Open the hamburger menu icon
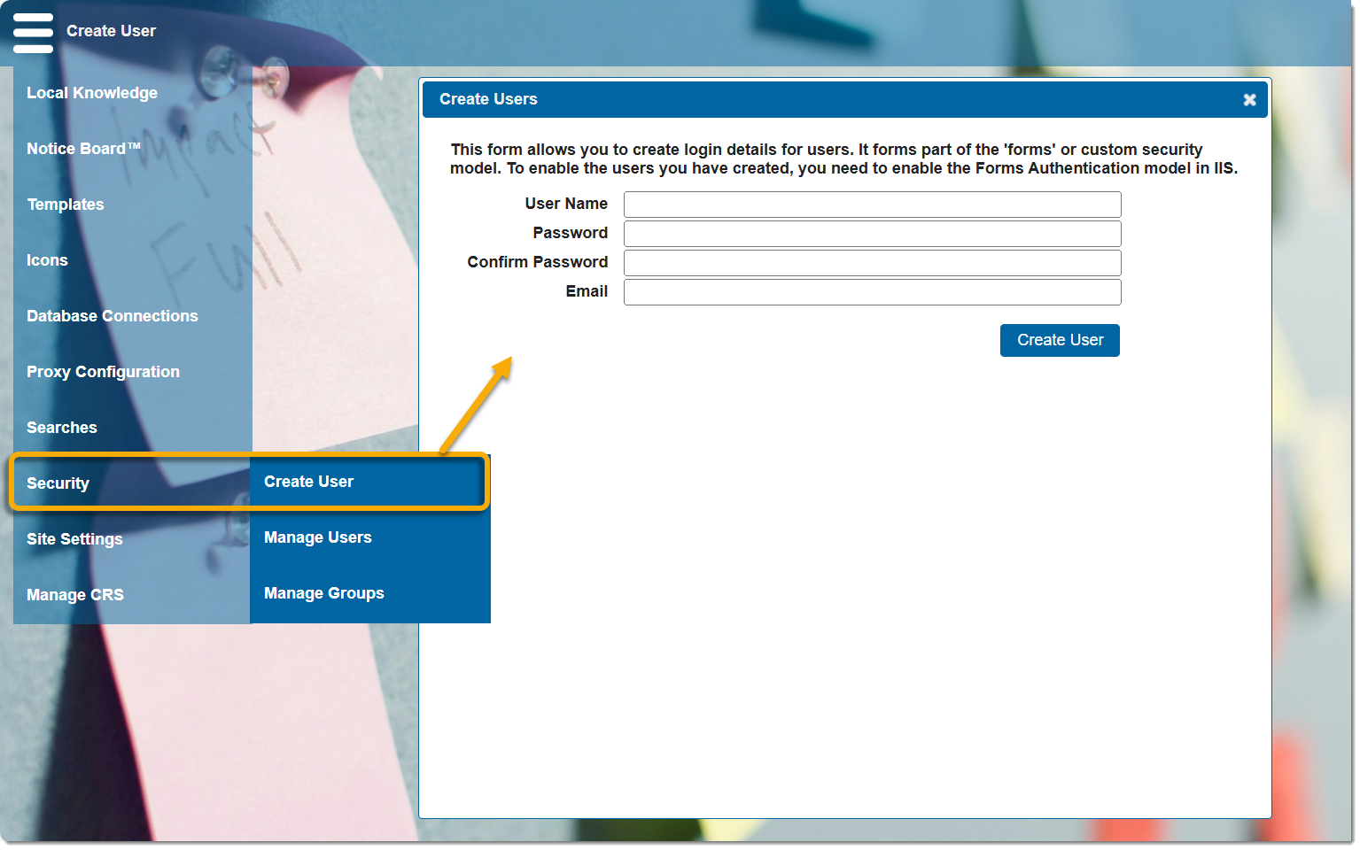 33,33
